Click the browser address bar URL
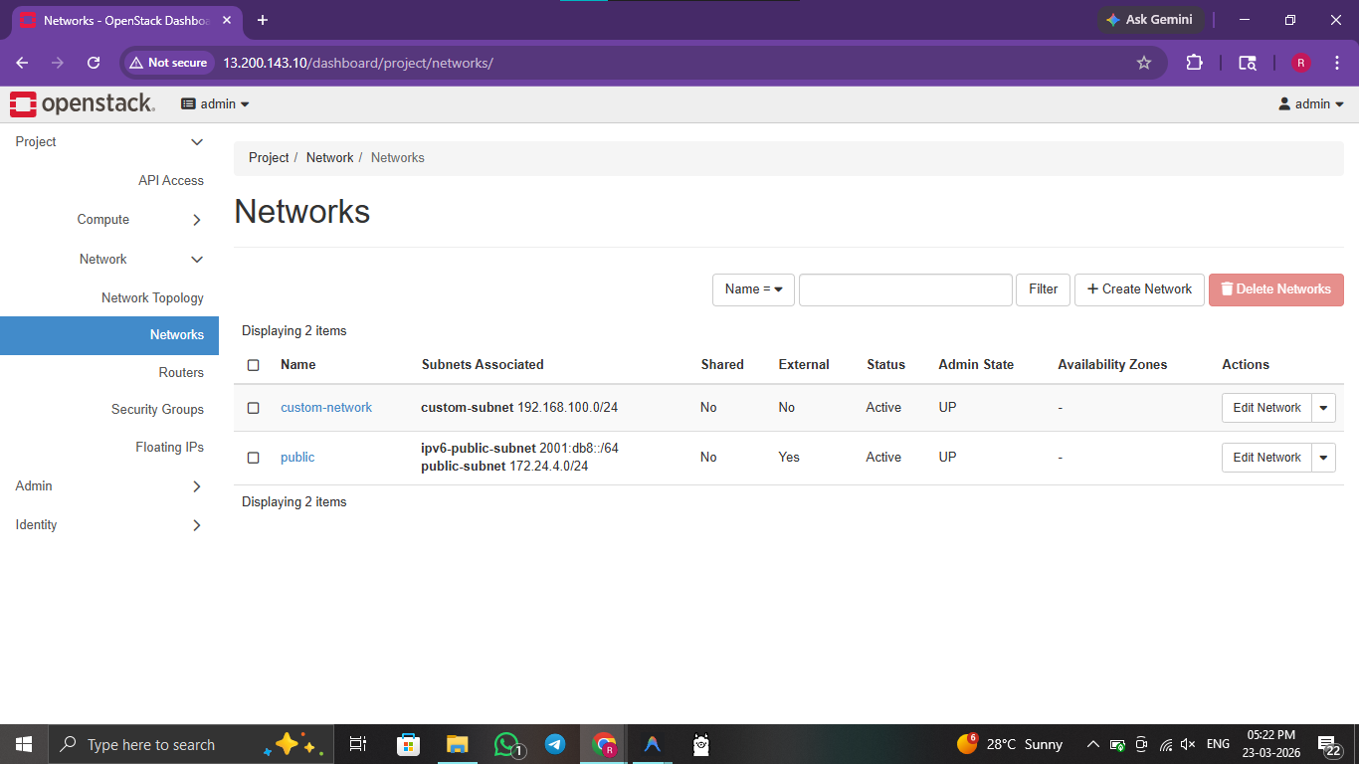 [x=358, y=63]
